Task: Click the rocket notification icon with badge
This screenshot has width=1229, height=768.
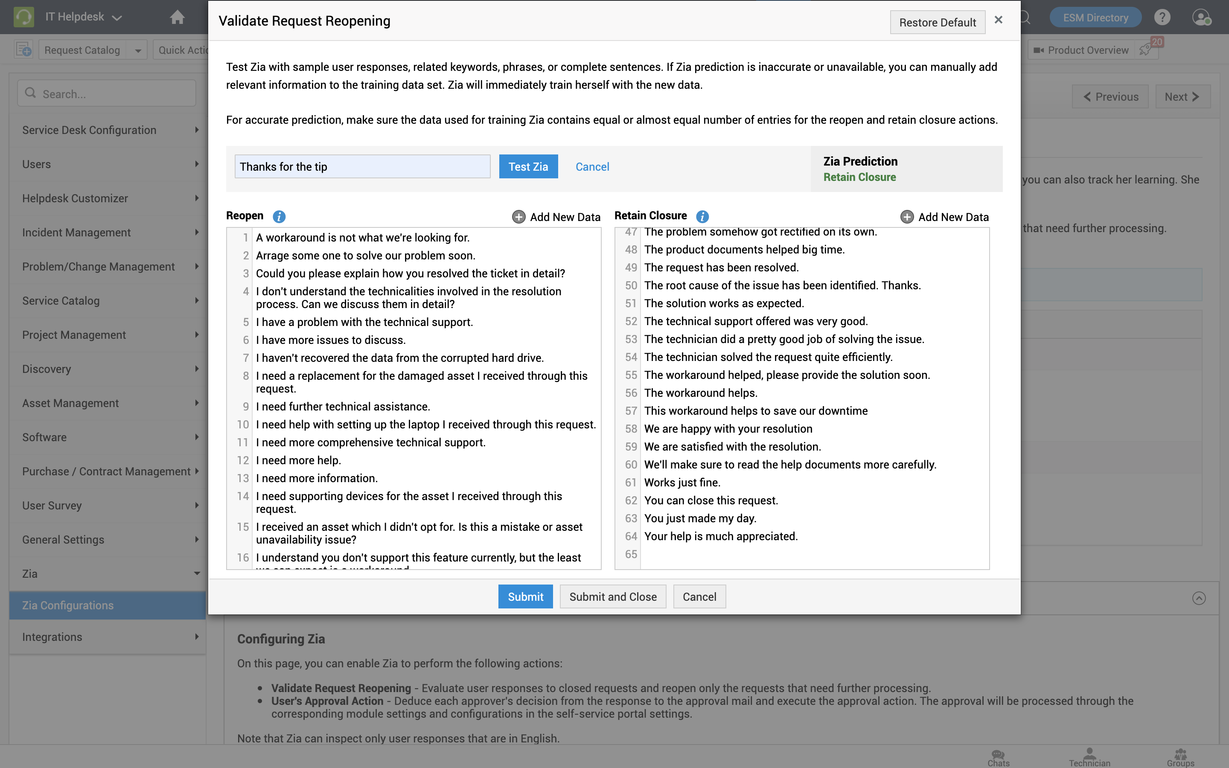Action: click(1146, 50)
